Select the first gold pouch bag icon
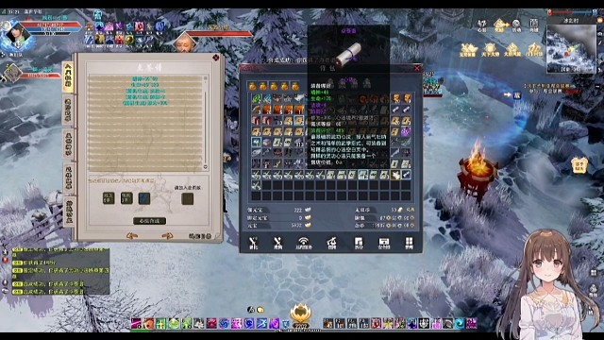Image resolution: width=604 pixels, height=340 pixels. pyautogui.click(x=252, y=86)
